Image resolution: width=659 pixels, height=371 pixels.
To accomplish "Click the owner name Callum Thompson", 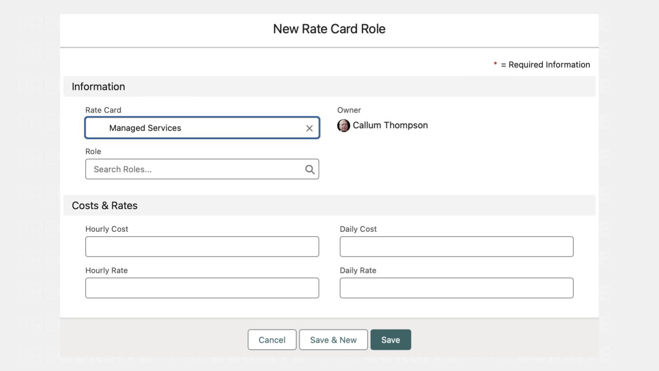I will coord(390,125).
